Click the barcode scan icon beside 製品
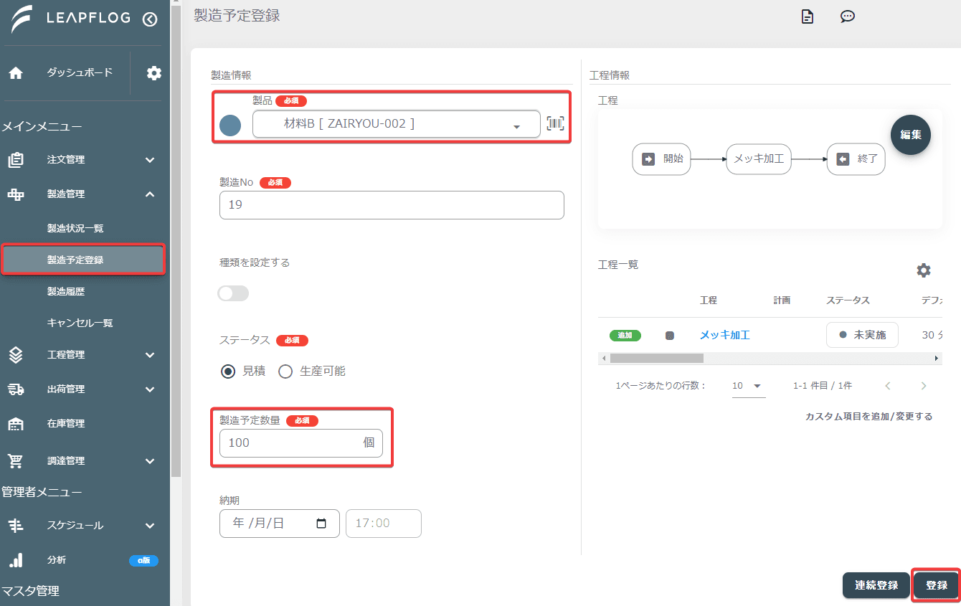Screen dimensions: 961x606 (555, 123)
